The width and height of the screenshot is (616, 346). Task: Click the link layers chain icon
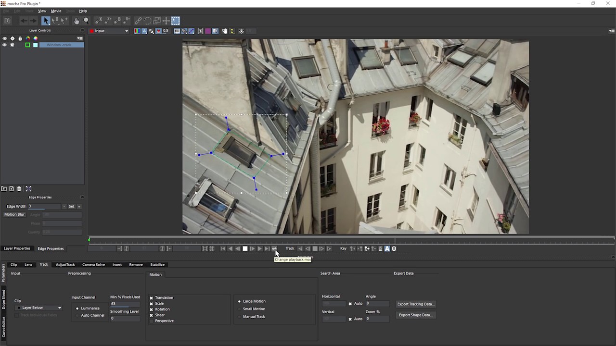point(138,21)
